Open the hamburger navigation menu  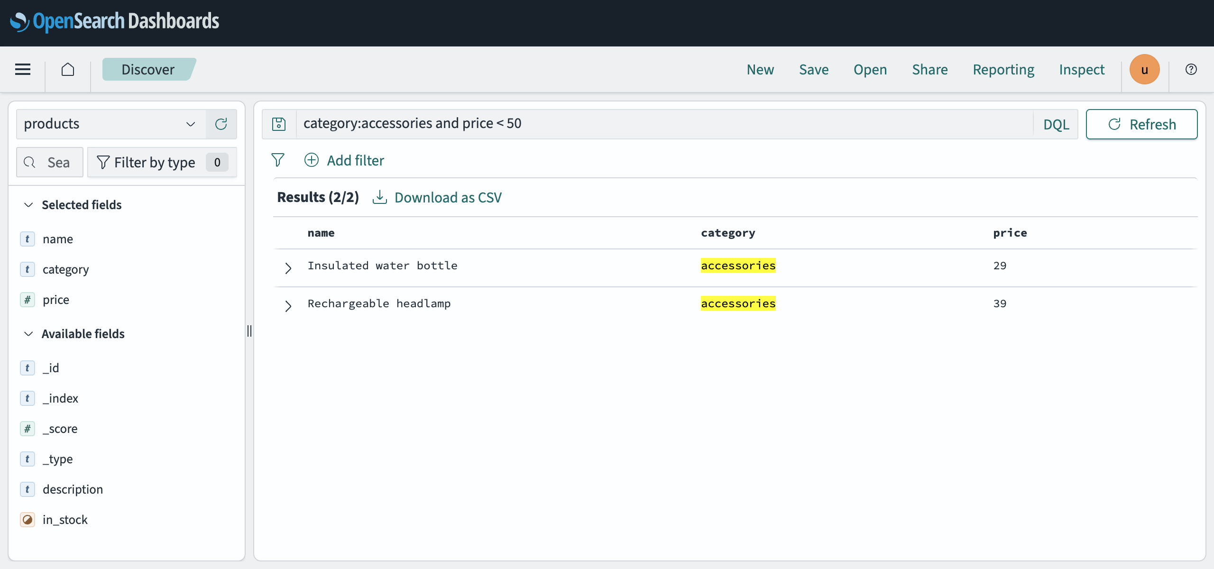coord(23,69)
